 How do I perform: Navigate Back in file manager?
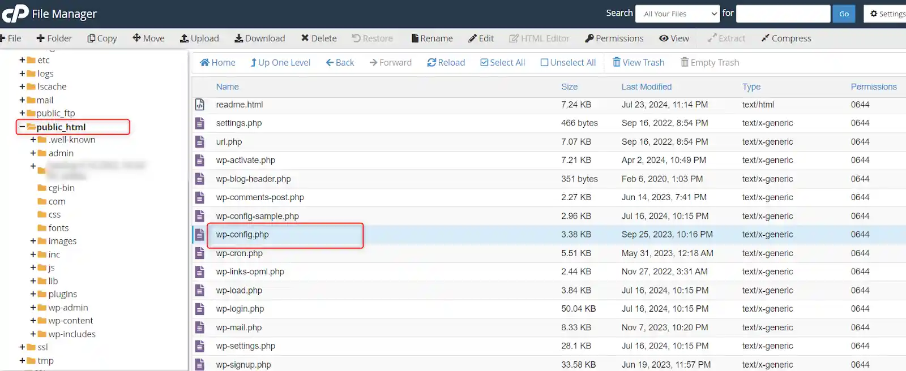coord(340,63)
